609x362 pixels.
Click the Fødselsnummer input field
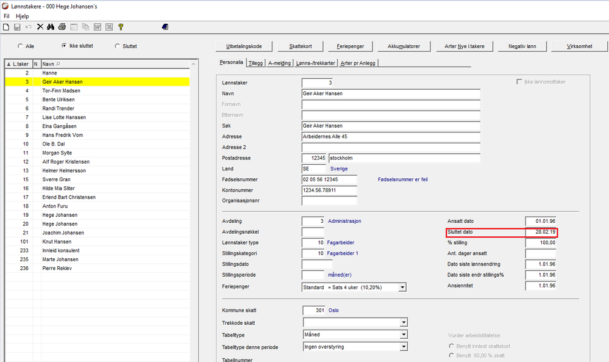pyautogui.click(x=329, y=179)
